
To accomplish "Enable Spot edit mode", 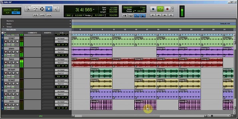I will [16, 10].
